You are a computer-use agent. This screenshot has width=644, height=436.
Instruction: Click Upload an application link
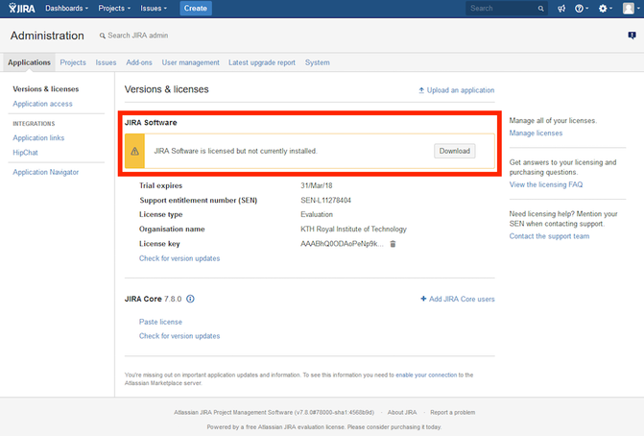457,90
